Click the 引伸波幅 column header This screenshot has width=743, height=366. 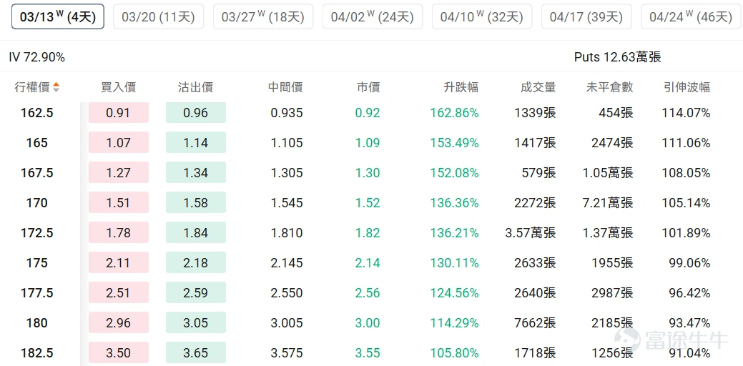pos(687,87)
